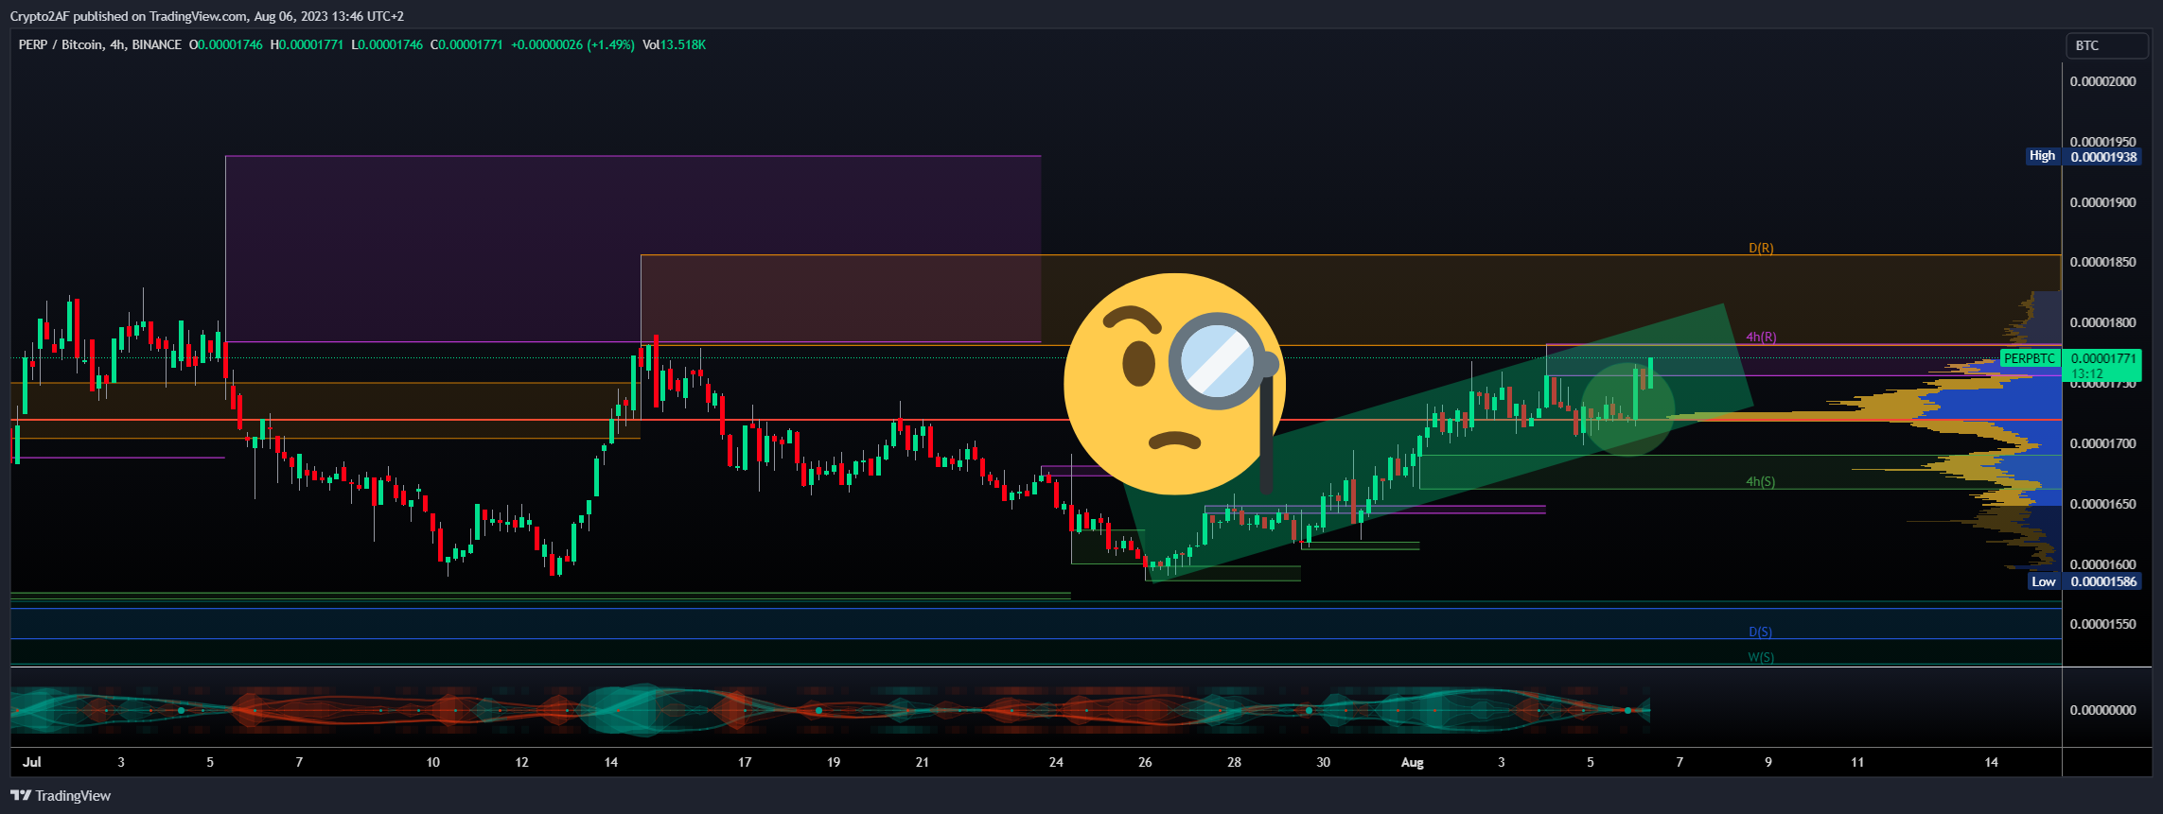Select the low value L0.00001746
Screen dimensions: 2163x814
387,44
